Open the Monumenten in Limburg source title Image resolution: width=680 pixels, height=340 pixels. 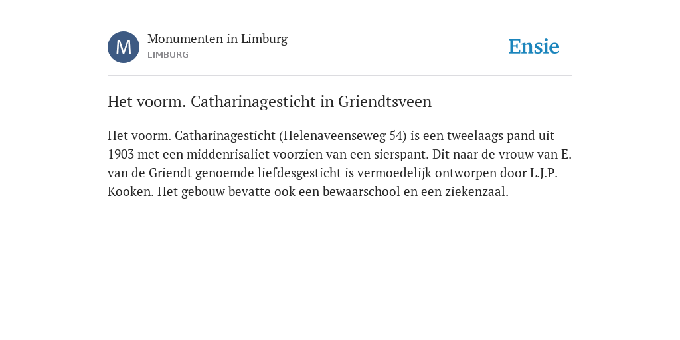pyautogui.click(x=217, y=39)
